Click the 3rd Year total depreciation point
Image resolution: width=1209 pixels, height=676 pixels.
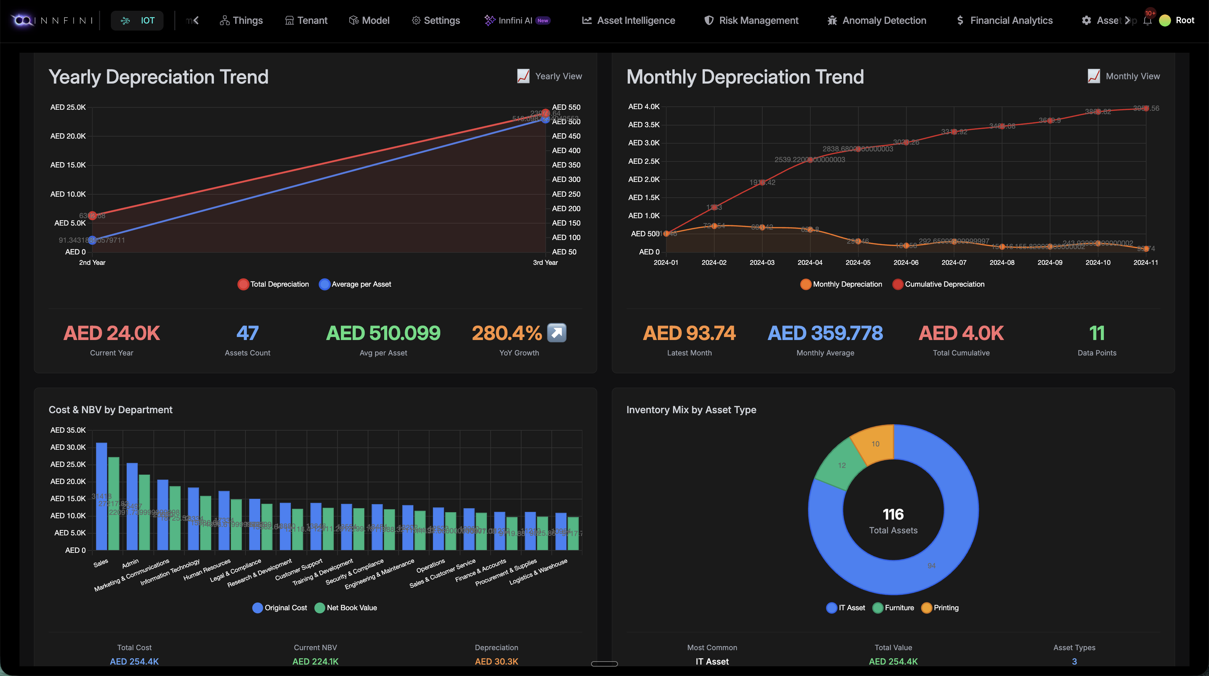(x=545, y=113)
